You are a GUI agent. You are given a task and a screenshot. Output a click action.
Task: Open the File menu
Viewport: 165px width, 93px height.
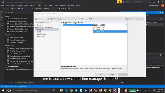point(2,5)
